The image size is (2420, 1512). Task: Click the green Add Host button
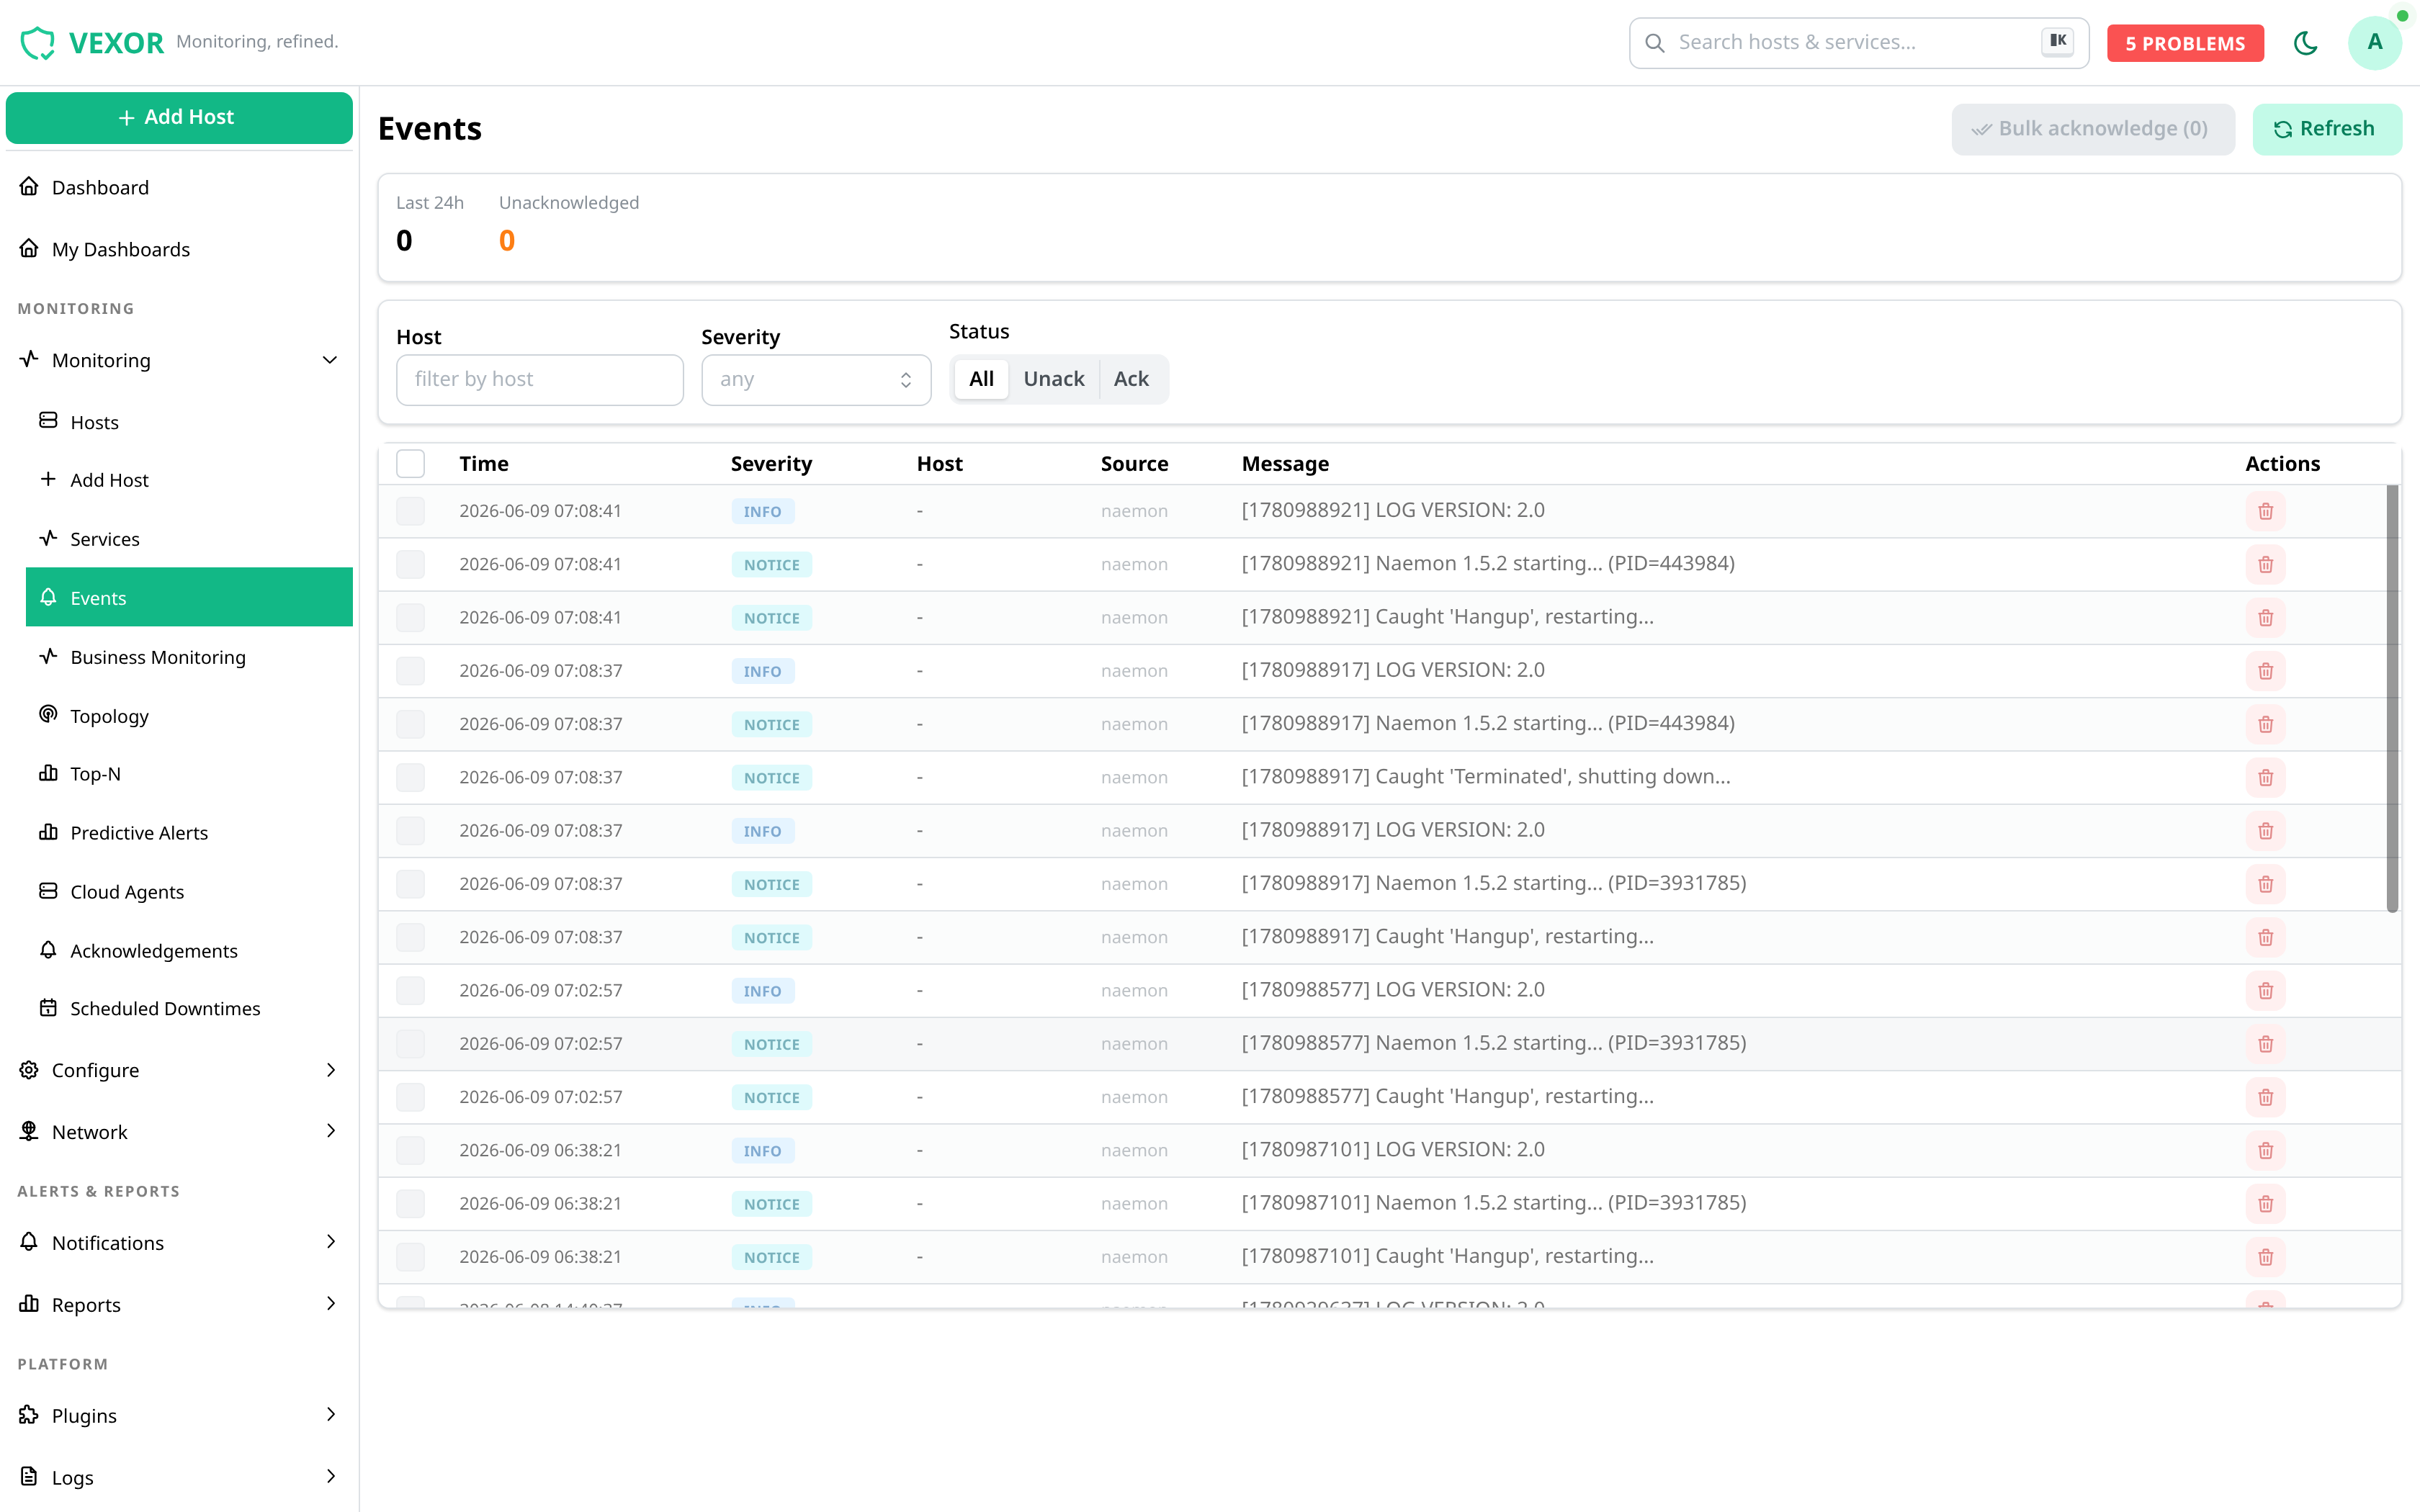point(179,118)
